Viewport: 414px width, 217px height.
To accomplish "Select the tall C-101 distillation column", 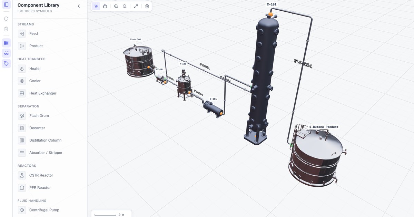I will (x=262, y=79).
